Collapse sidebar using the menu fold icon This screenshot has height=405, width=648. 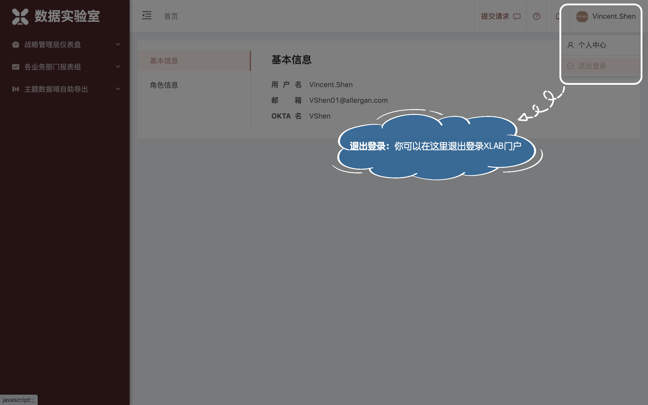(x=147, y=15)
